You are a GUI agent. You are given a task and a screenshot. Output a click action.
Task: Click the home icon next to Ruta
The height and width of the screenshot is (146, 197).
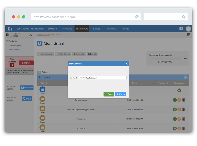48,72
